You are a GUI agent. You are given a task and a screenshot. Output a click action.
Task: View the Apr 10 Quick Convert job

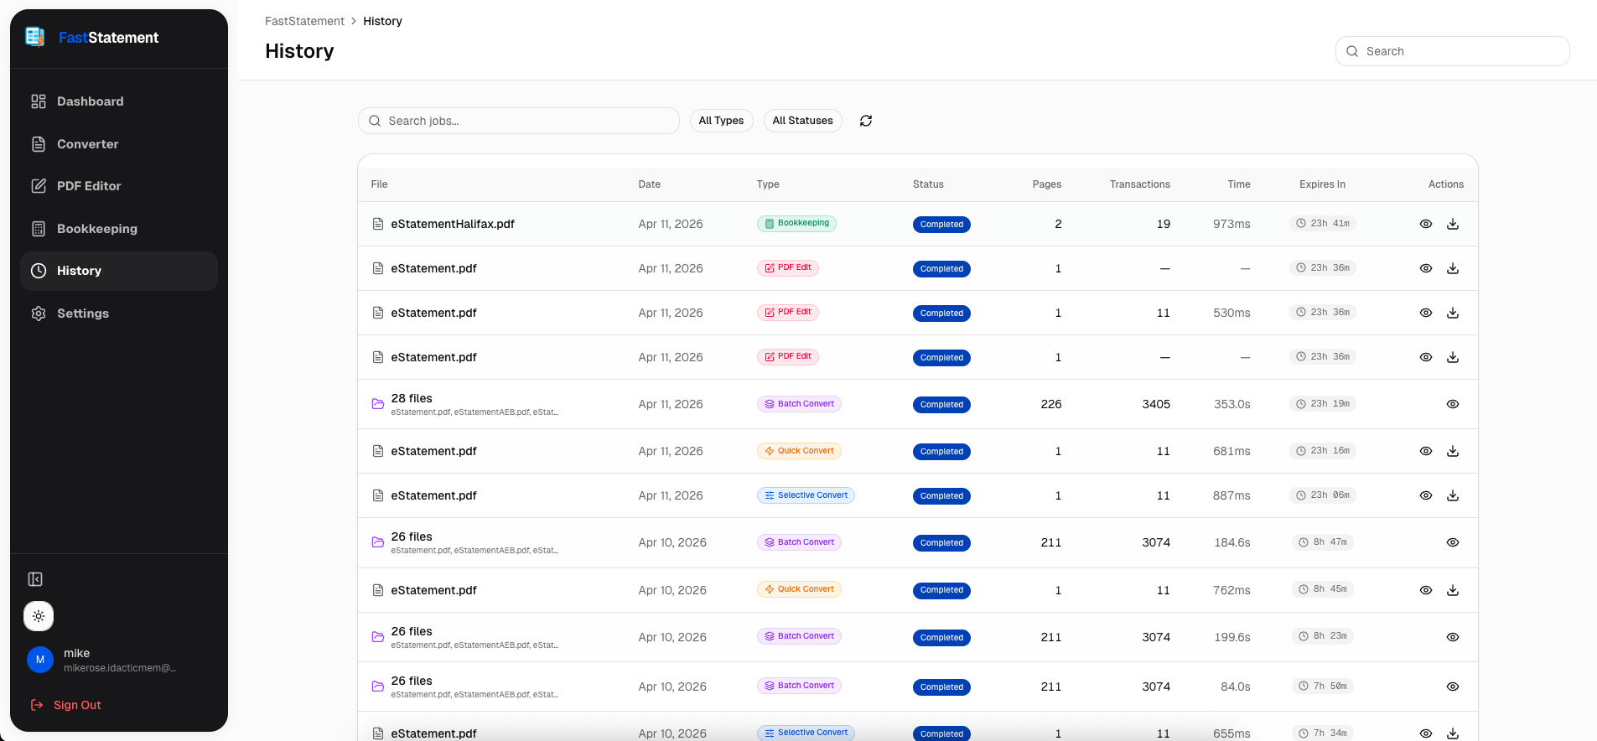point(1425,590)
